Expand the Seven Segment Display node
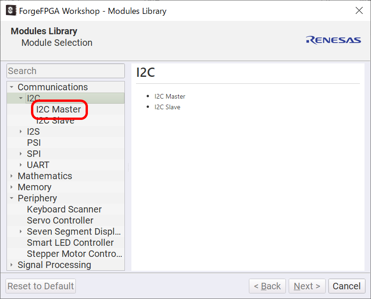The image size is (371, 299). coord(21,231)
